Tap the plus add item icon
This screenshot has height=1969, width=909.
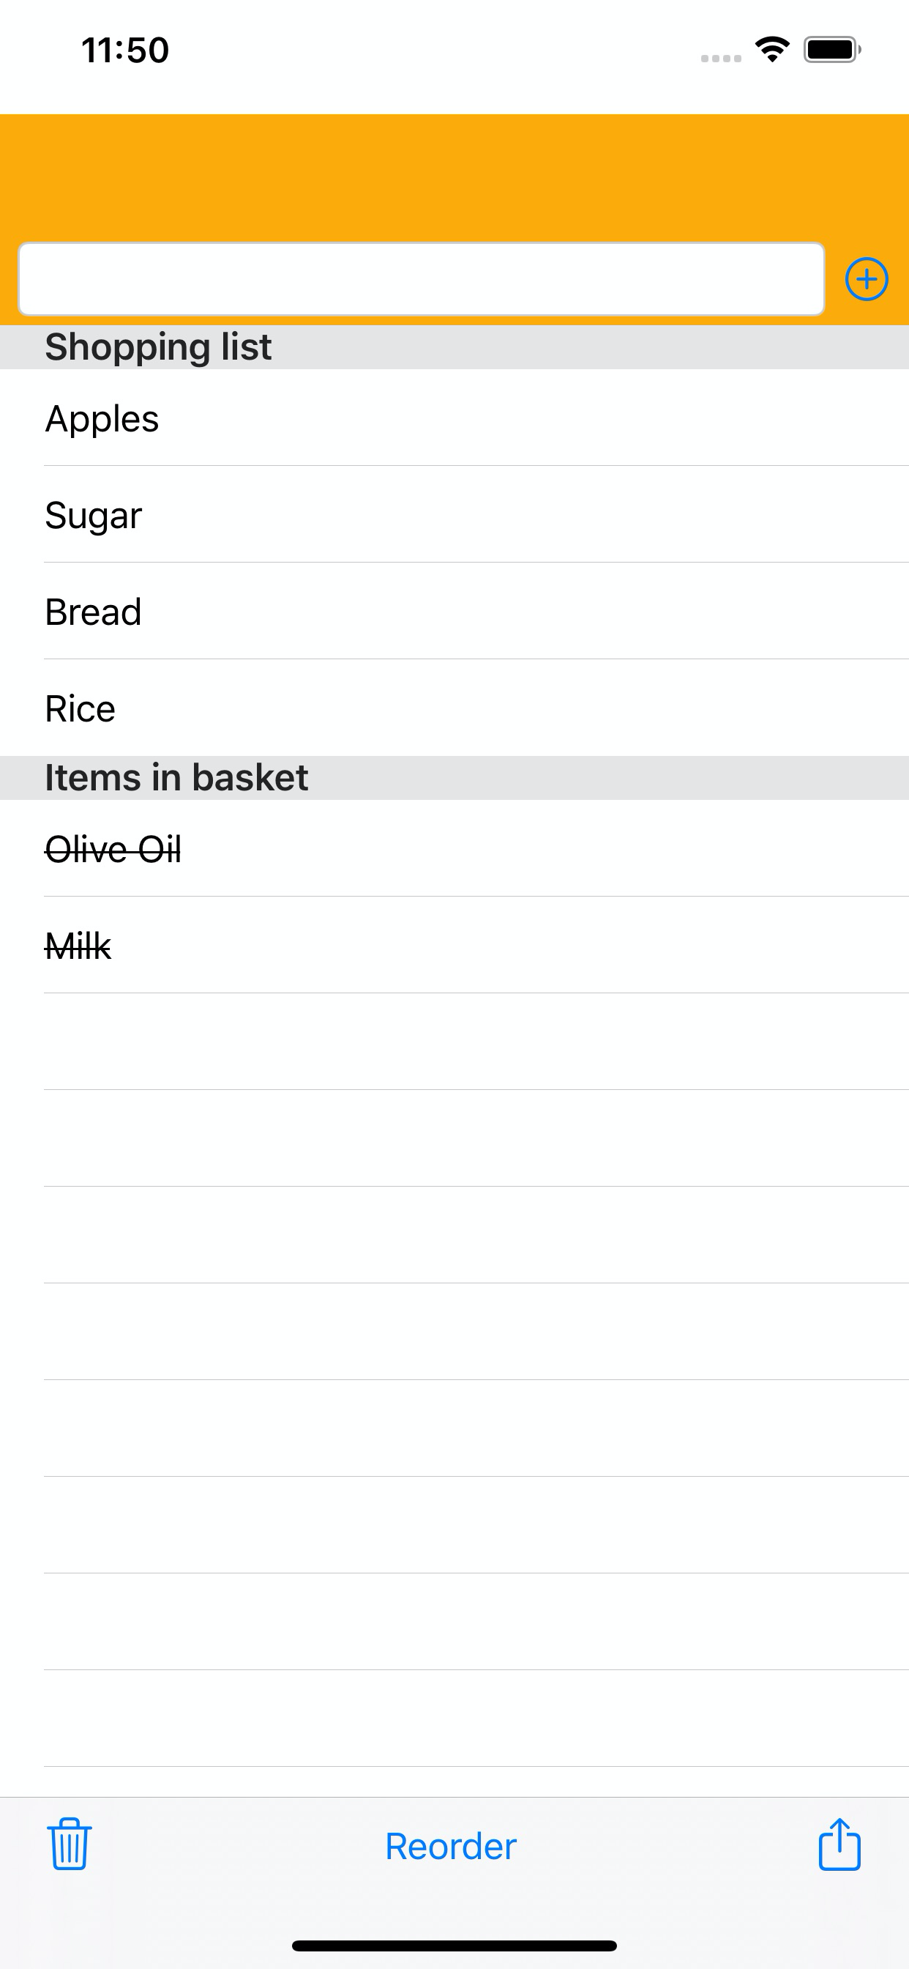(867, 279)
